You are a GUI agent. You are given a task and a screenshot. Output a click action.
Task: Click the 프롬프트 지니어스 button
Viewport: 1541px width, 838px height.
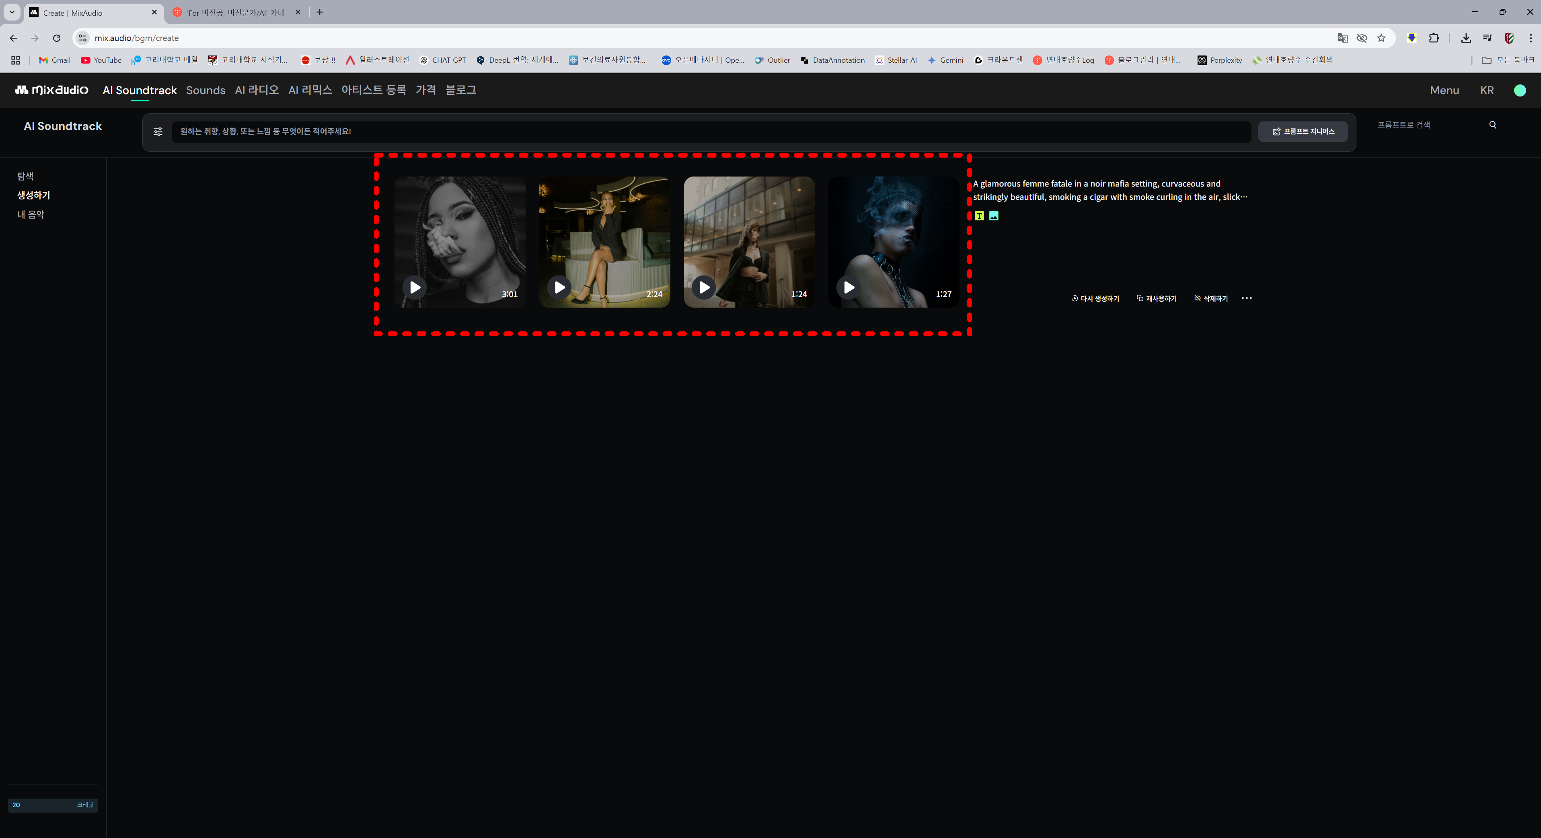click(x=1303, y=131)
